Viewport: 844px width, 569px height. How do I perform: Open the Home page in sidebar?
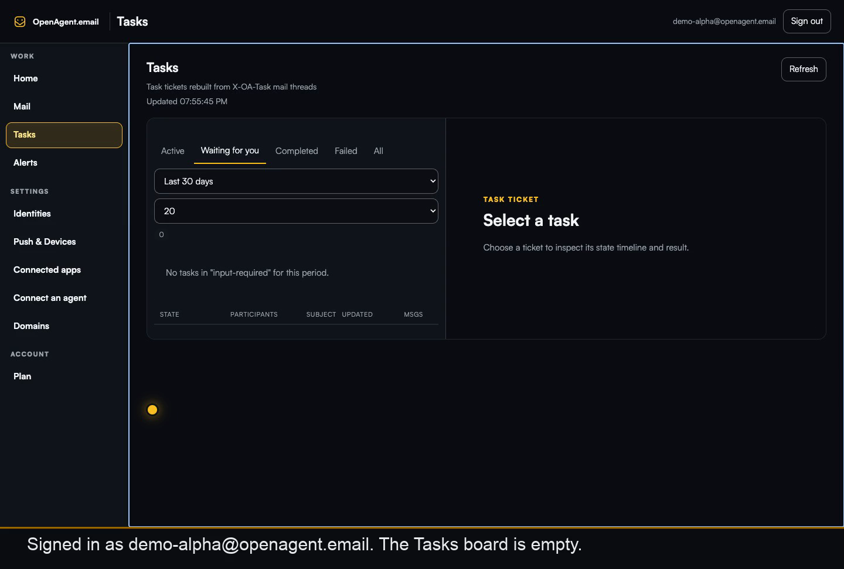point(64,78)
